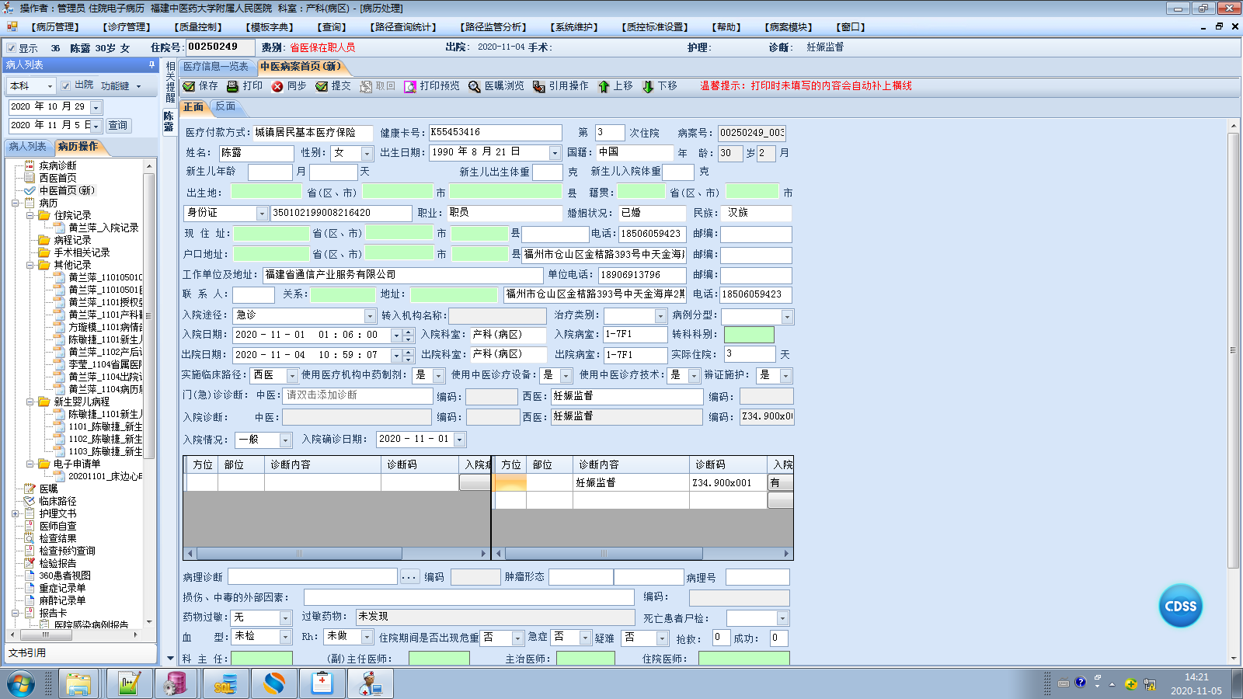This screenshot has height=699, width=1243.
Task: Open the 治疗类别 dropdown
Action: pyautogui.click(x=660, y=316)
